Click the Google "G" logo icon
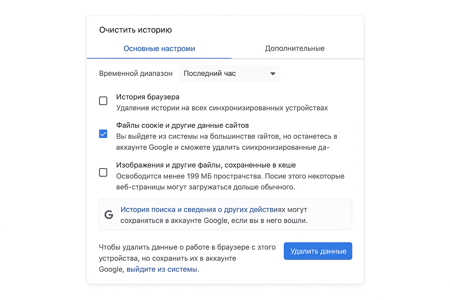Image resolution: width=450 pixels, height=300 pixels. click(109, 214)
